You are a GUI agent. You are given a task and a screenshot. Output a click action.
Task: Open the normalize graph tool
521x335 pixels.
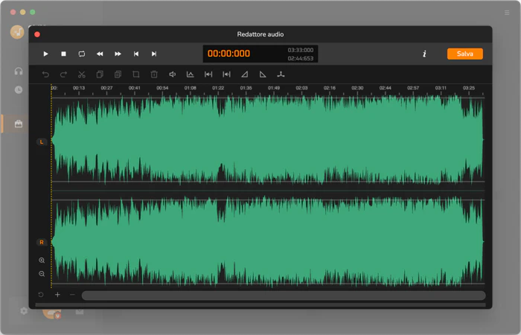tap(190, 74)
